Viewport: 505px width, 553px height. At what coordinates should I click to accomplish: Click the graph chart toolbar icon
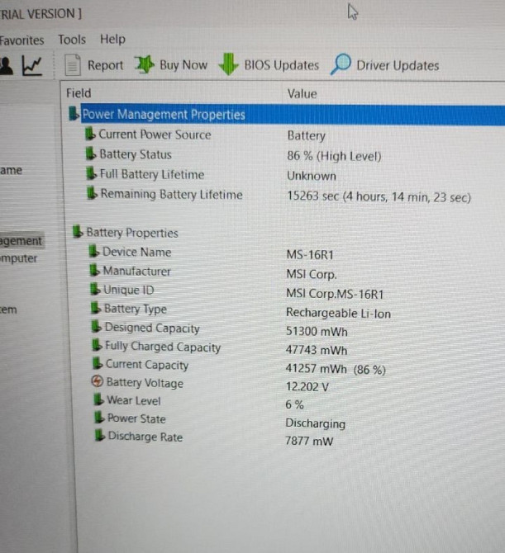pyautogui.click(x=32, y=65)
